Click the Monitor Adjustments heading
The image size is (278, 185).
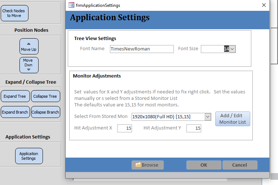pyautogui.click(x=97, y=76)
